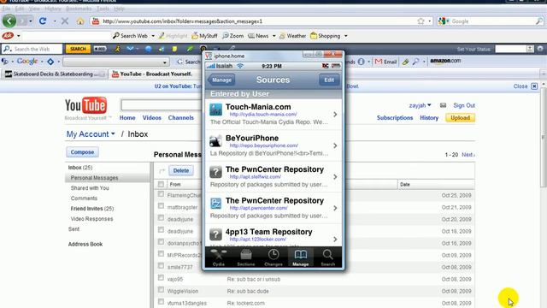Check the Oct 20 deadlyjune message checkbox
The width and height of the screenshot is (547, 308).
point(161,218)
